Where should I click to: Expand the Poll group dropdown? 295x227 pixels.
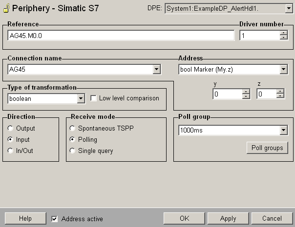coord(283,130)
